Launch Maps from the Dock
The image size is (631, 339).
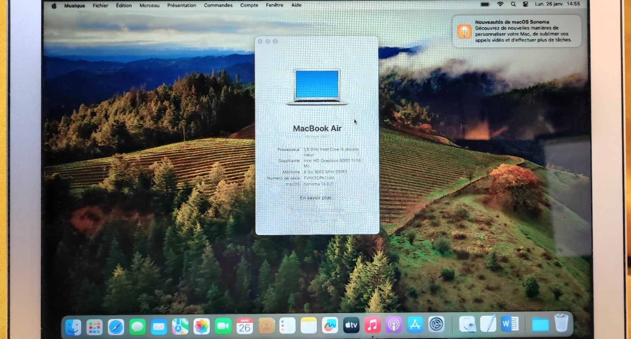[180, 326]
